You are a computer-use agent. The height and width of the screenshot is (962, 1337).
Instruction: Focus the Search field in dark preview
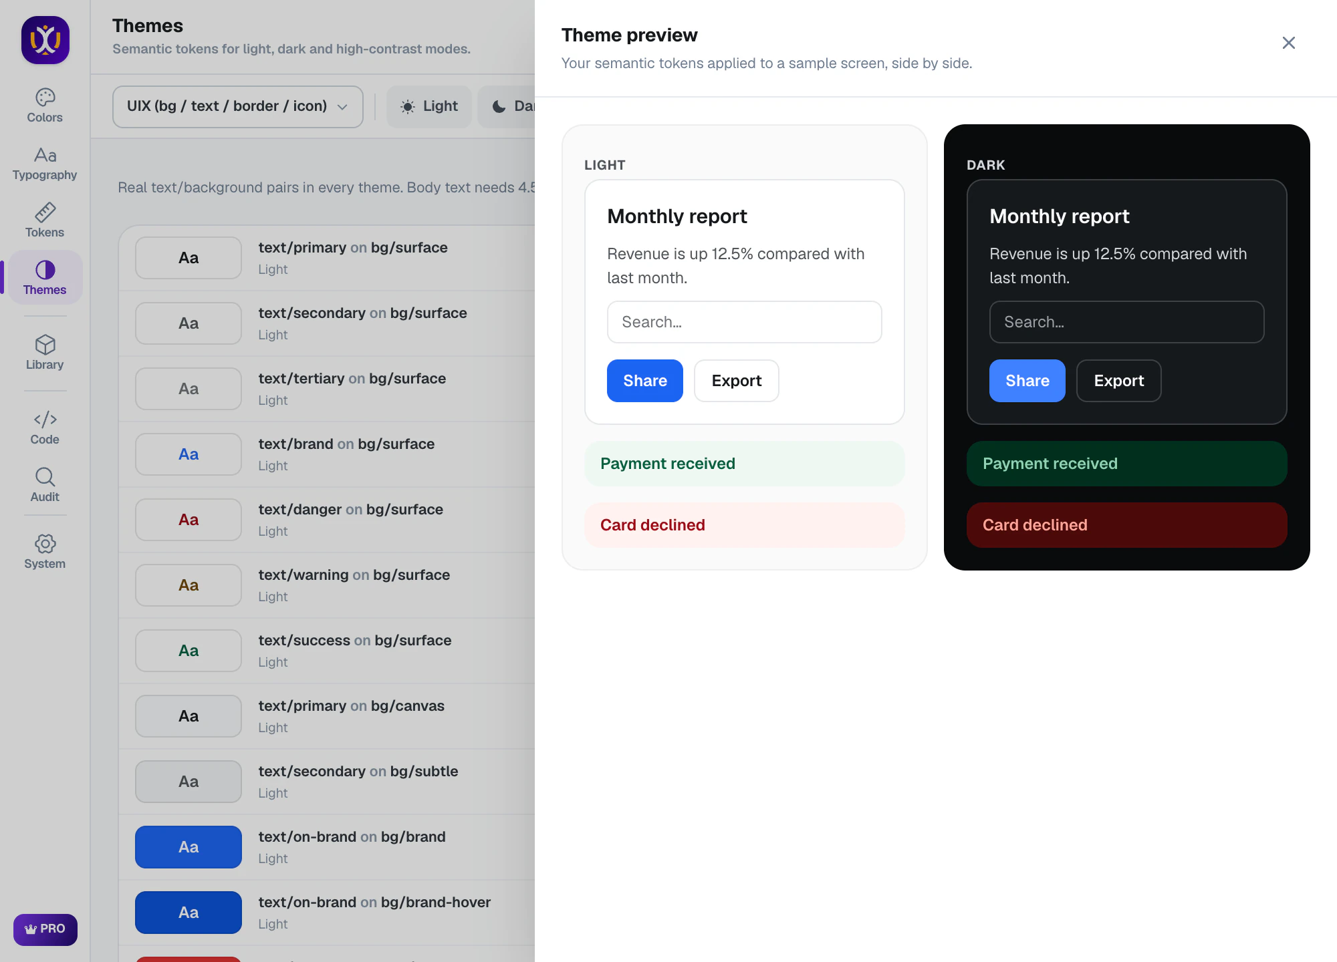tap(1127, 322)
